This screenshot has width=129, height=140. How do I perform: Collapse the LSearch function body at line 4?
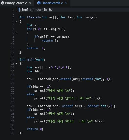[16, 21]
